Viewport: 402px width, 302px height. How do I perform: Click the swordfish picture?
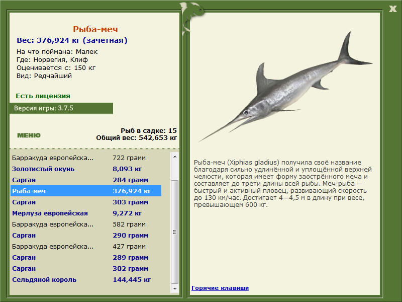pyautogui.click(x=285, y=87)
